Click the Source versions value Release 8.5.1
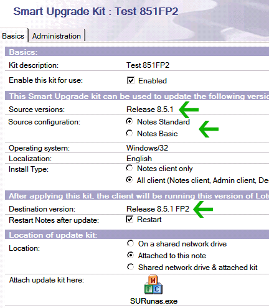The image size is (269, 308). pyautogui.click(x=149, y=110)
